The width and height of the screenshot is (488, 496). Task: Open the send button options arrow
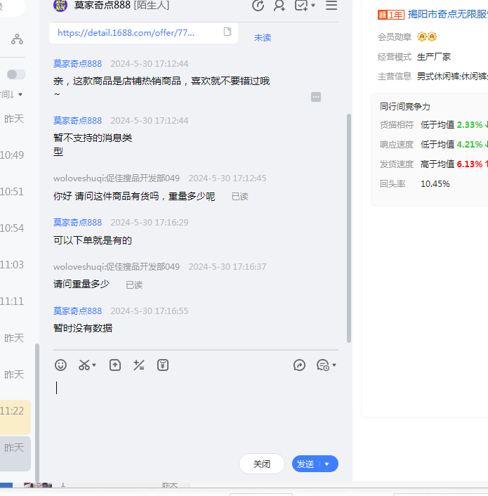point(327,464)
